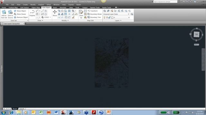
Task: Click the search keyword input field
Action: (165, 2)
